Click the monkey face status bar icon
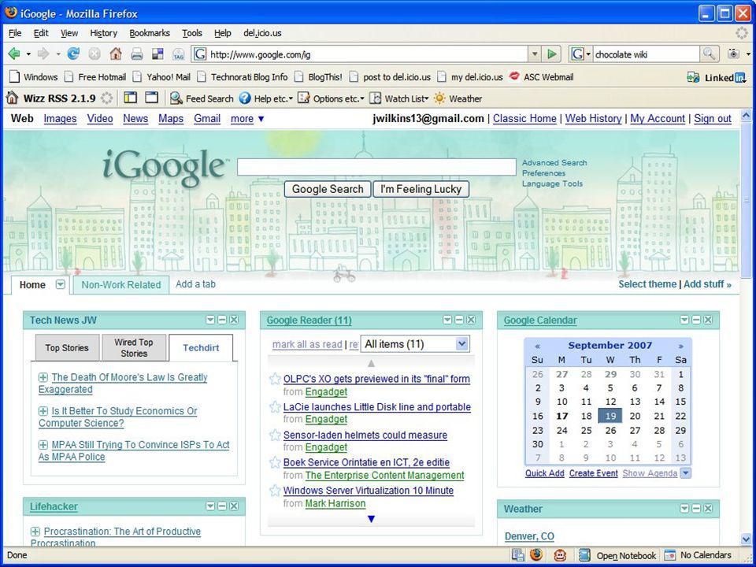 coord(559,555)
